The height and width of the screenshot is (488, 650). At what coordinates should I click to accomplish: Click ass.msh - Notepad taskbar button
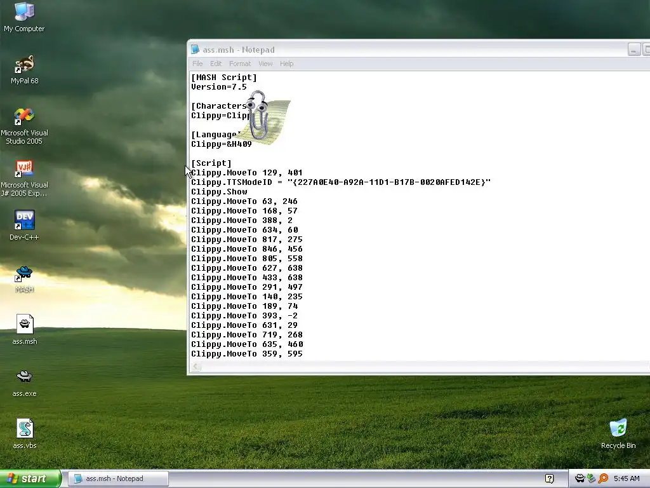pyautogui.click(x=119, y=478)
